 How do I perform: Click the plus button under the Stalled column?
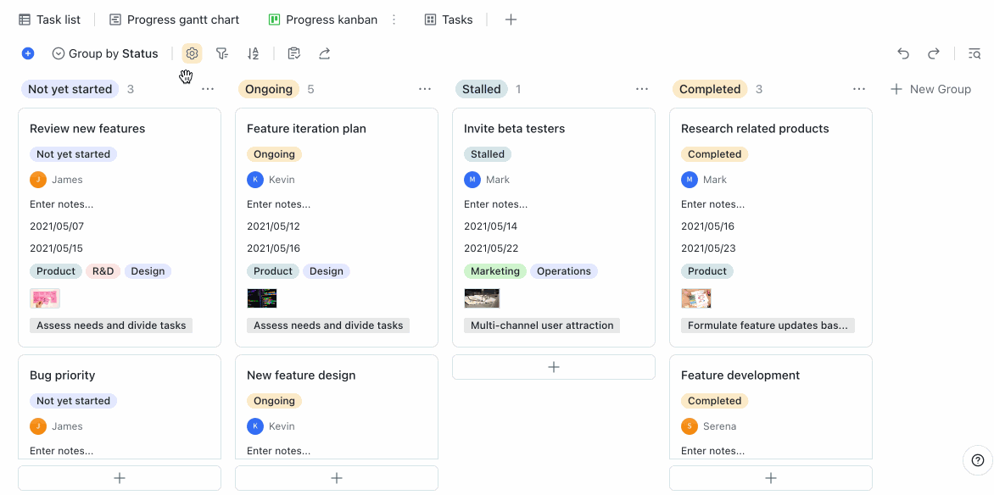pos(553,366)
